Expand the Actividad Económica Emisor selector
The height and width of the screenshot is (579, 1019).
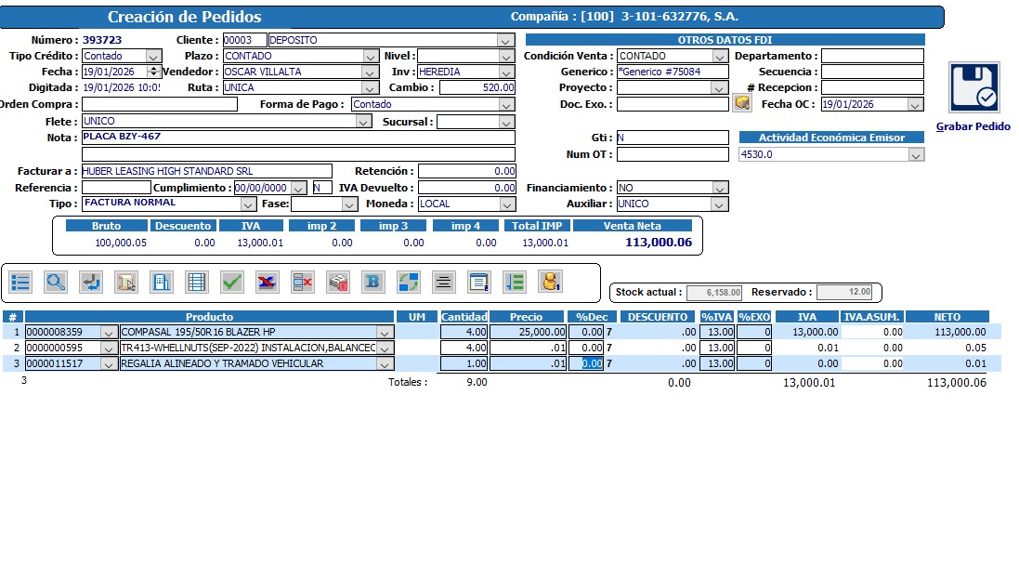point(917,154)
